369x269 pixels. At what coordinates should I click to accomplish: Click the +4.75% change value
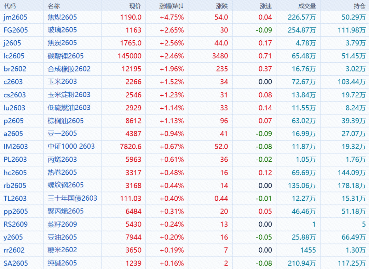(x=172, y=17)
